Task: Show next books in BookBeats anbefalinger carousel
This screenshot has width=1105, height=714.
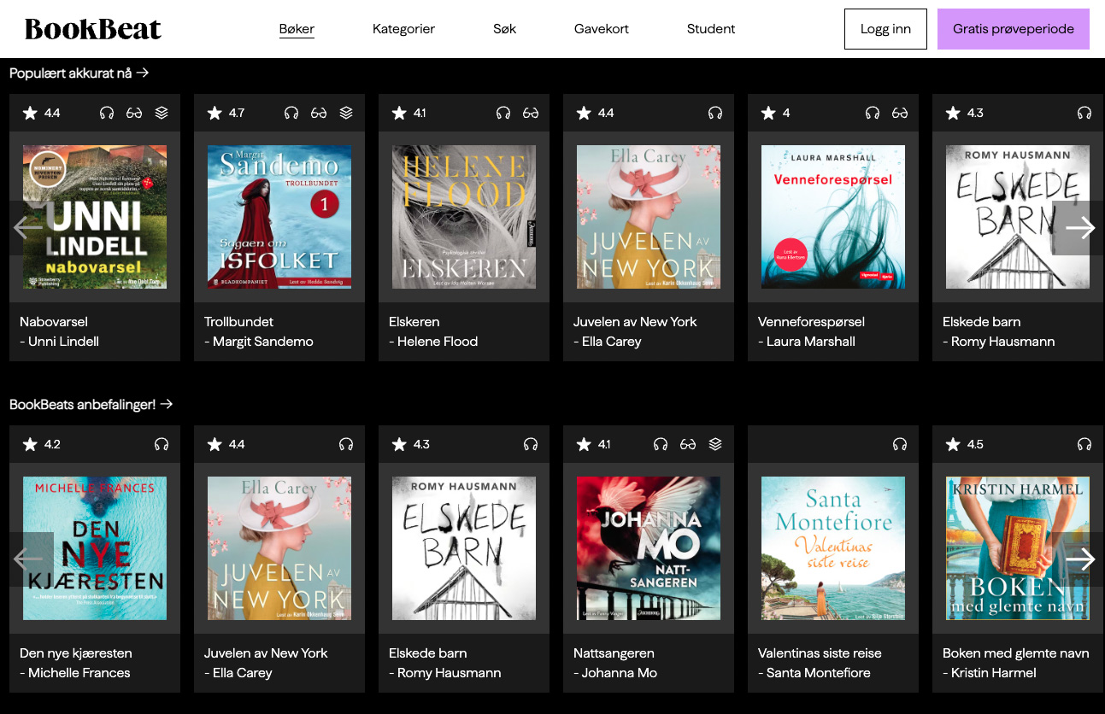Action: point(1079,559)
